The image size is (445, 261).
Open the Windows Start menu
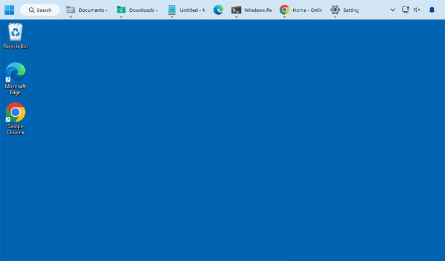click(9, 10)
